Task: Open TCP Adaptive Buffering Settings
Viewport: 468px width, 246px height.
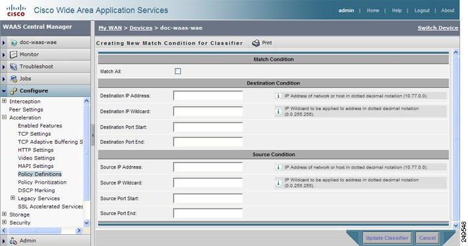Action: click(51, 142)
